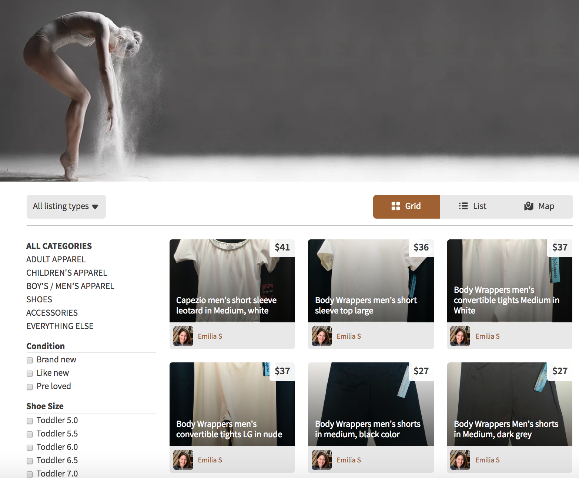Open Capezio men's short sleeve leotard listing
This screenshot has height=478, width=579.
point(226,305)
